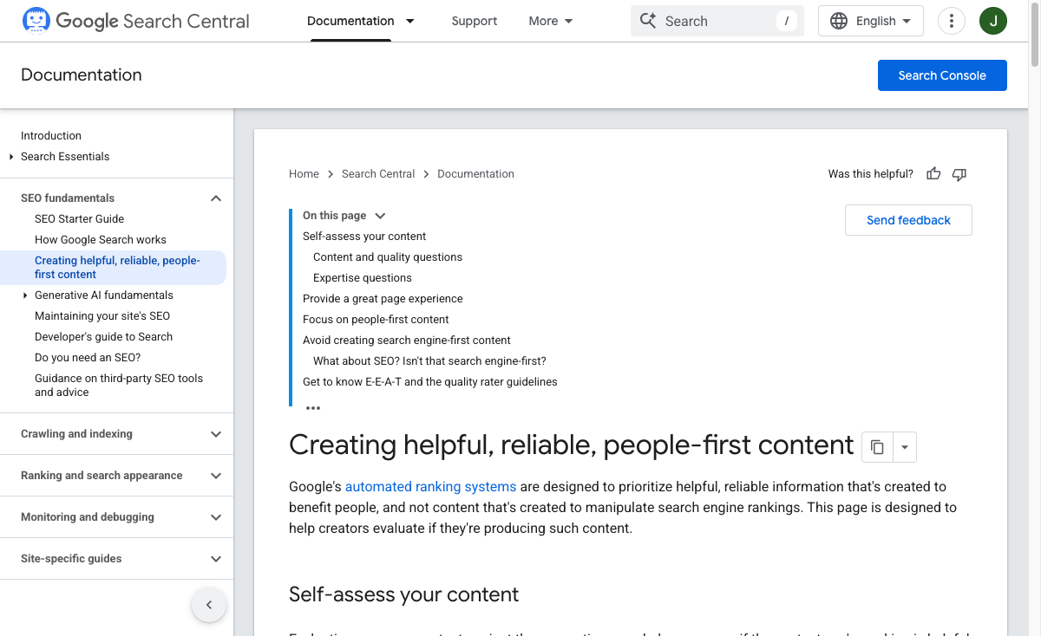Open the vertical three-dot options menu
The width and height of the screenshot is (1041, 636).
pyautogui.click(x=952, y=21)
